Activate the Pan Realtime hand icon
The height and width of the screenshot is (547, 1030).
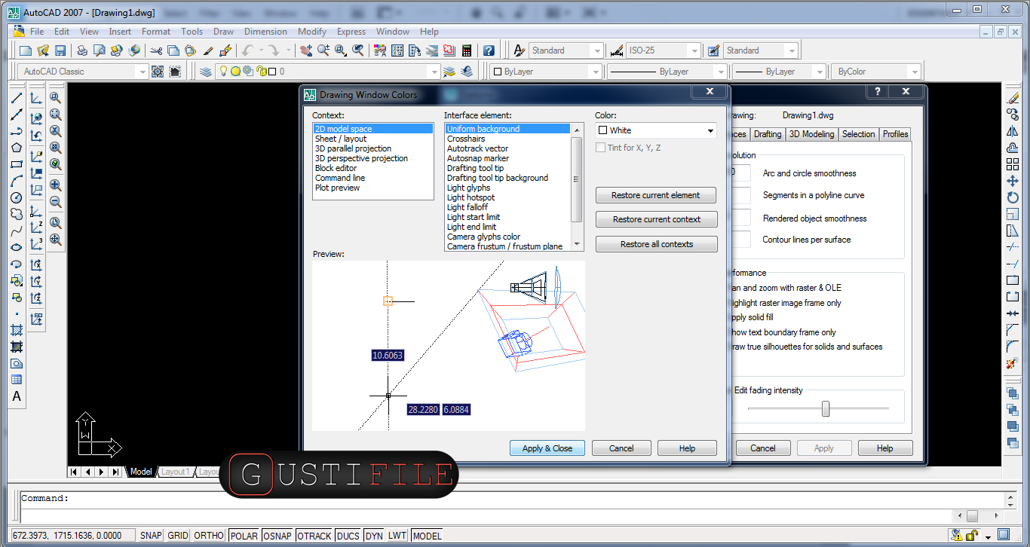306,50
